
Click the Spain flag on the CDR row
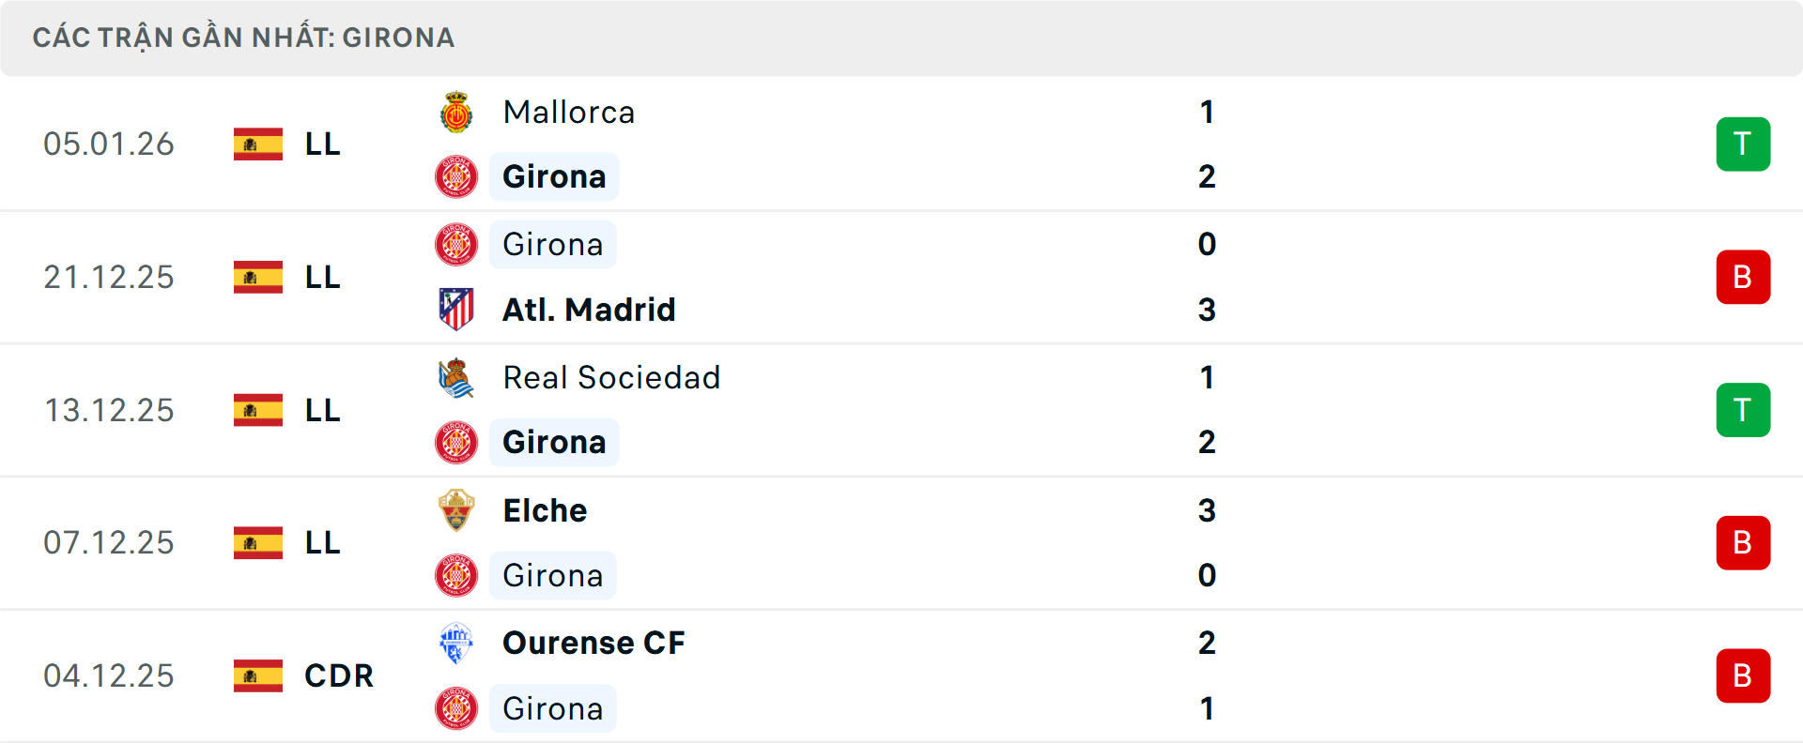[x=257, y=675]
